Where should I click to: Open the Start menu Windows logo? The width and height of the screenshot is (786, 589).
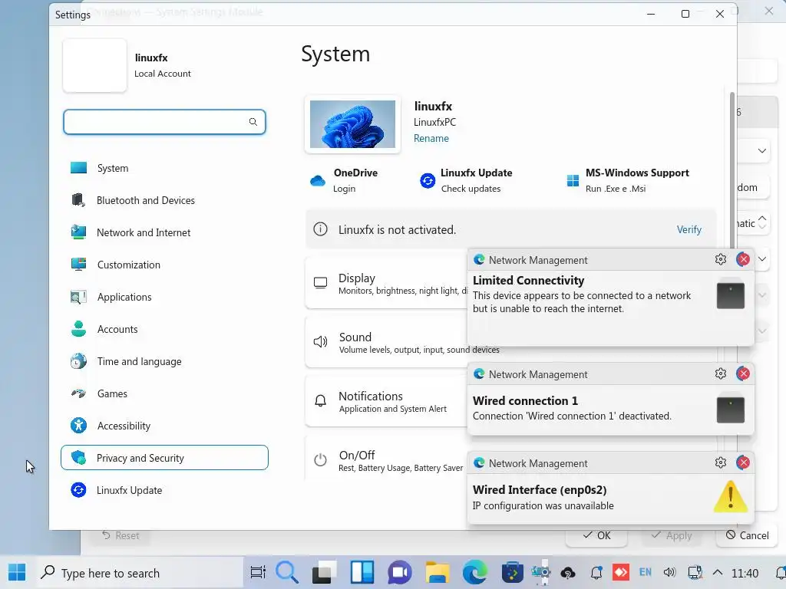(x=17, y=572)
